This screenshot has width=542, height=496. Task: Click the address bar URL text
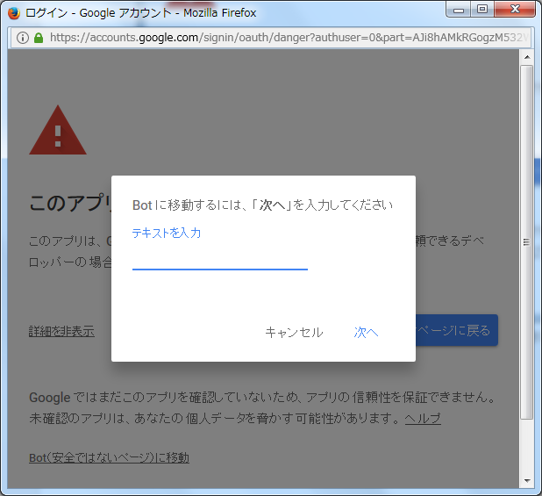tap(289, 38)
